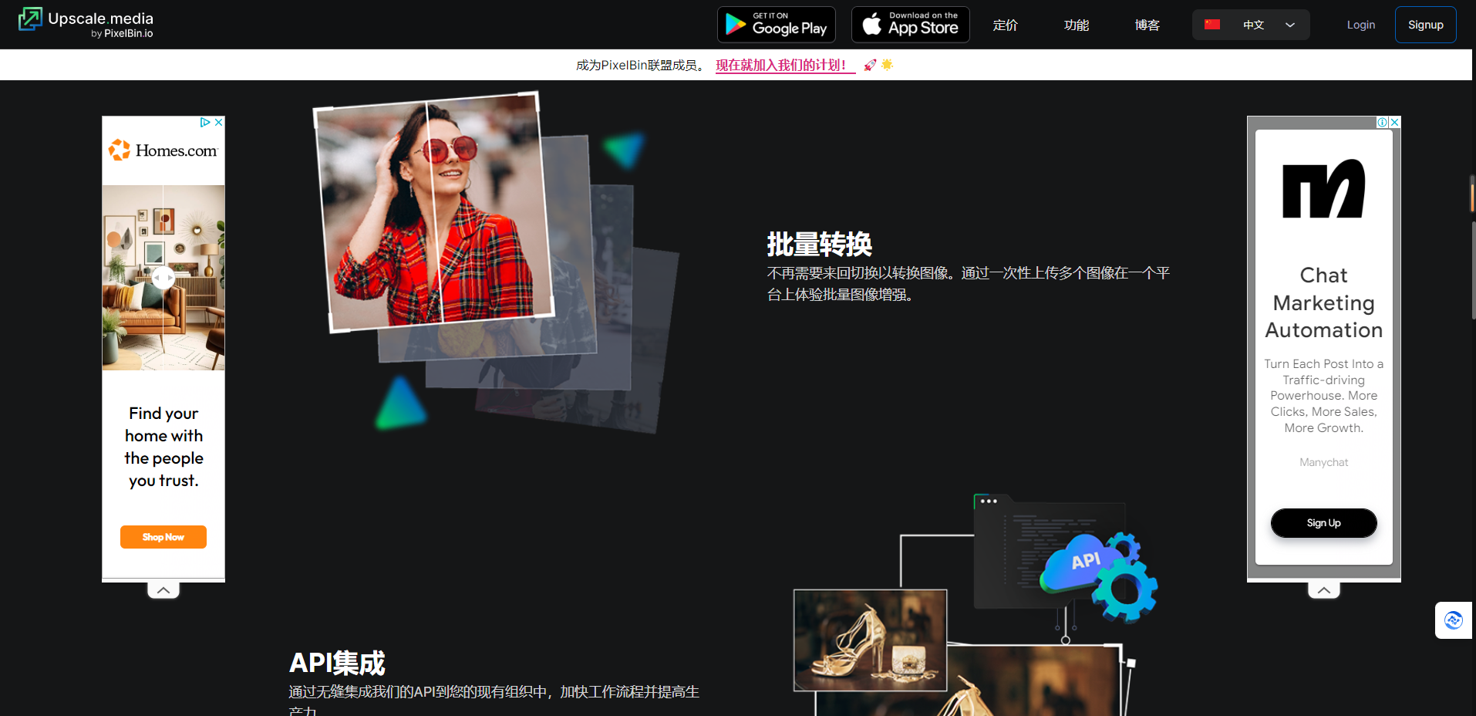Click the China flag in the language selector
This screenshot has width=1476, height=716.
[x=1212, y=24]
